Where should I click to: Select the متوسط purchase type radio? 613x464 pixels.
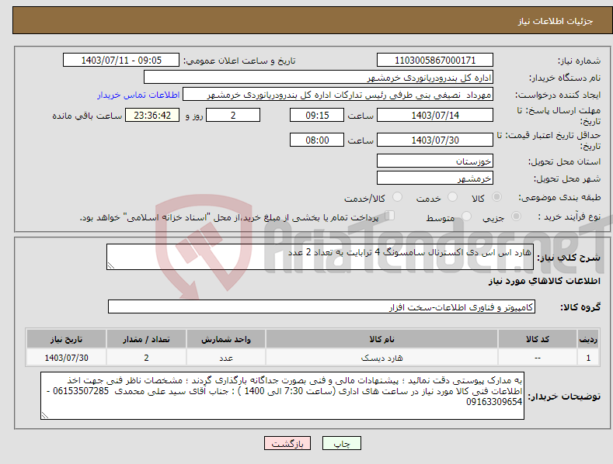click(466, 216)
